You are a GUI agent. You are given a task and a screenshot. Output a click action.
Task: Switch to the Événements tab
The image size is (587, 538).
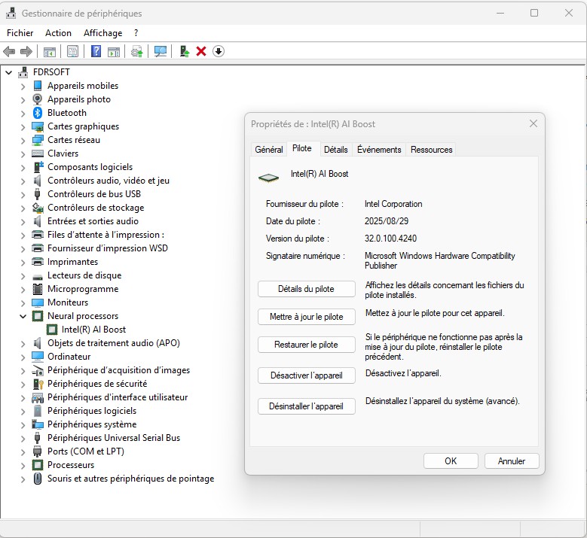(379, 150)
